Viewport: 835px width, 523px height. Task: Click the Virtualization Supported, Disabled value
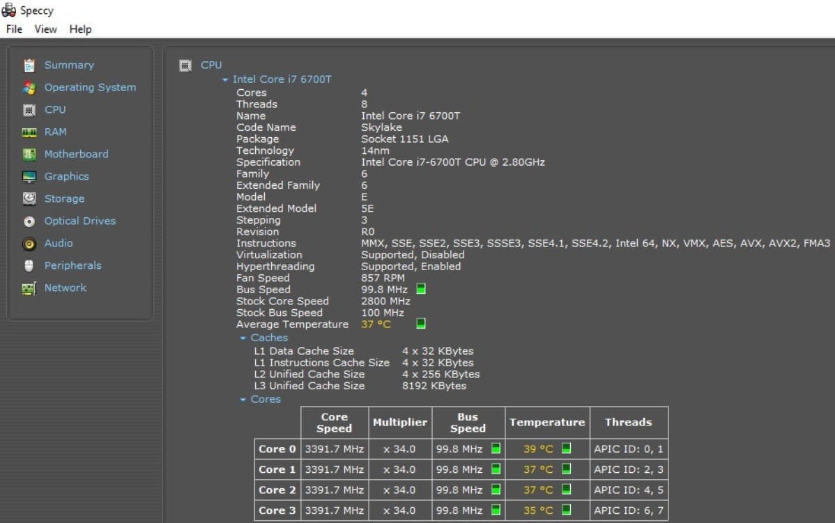point(413,255)
